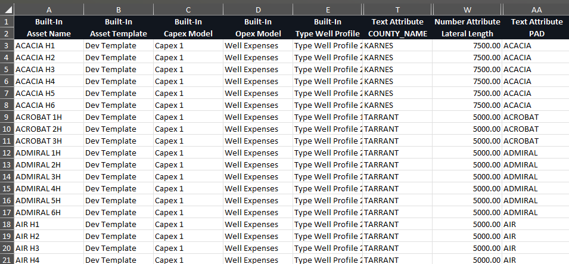Select the ACACIA H3 cell
This screenshot has width=569, height=264.
point(49,69)
